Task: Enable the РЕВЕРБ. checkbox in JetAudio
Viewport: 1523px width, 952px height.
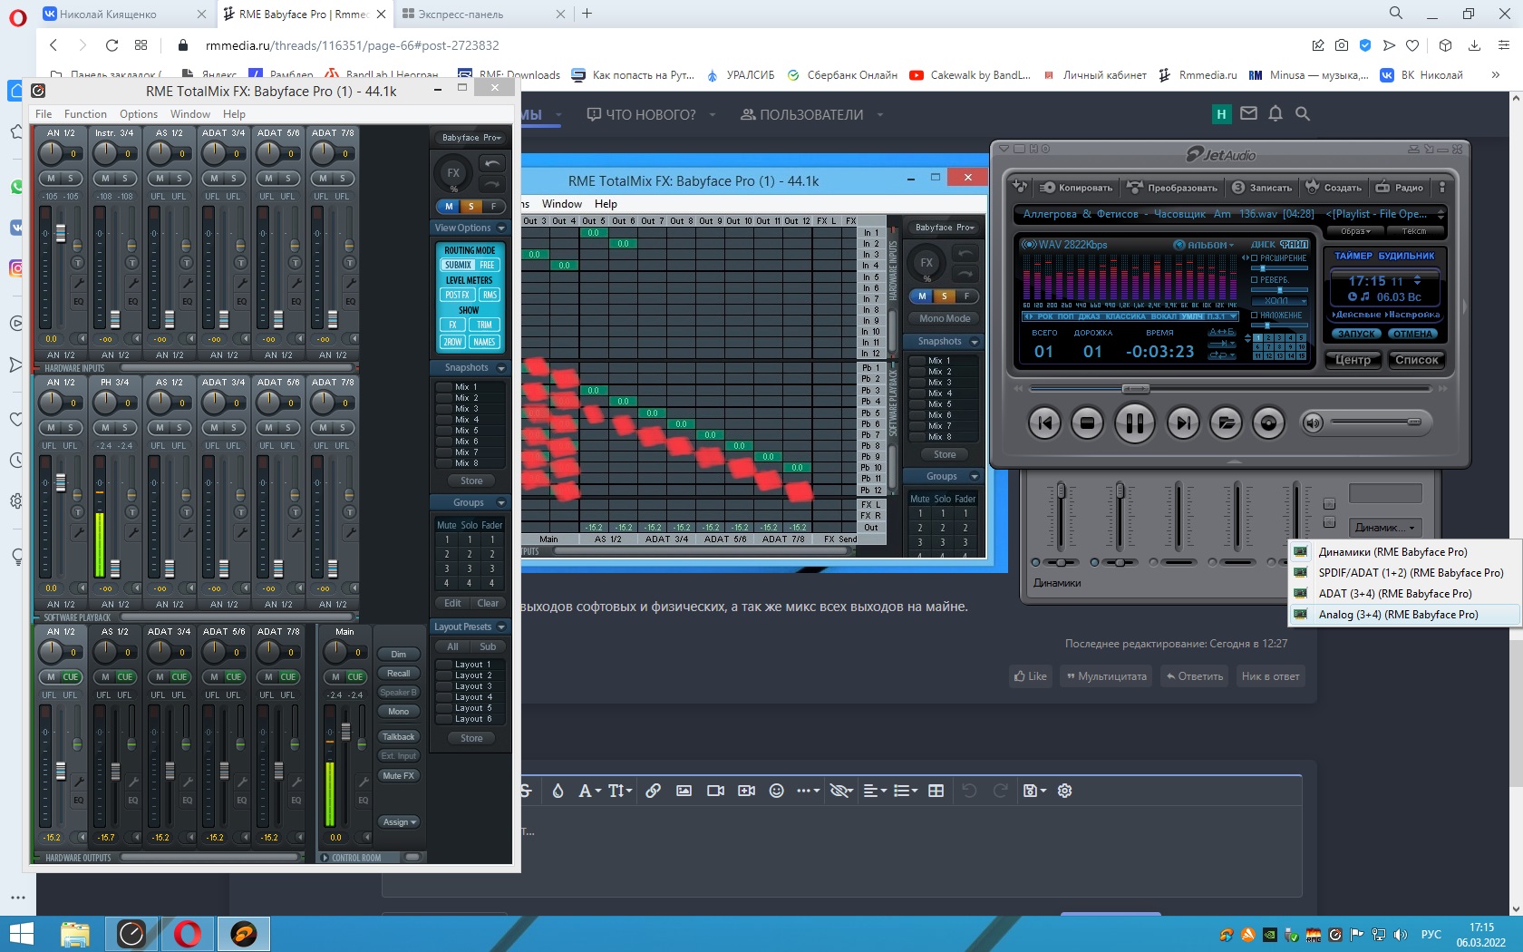Action: pos(1255,279)
